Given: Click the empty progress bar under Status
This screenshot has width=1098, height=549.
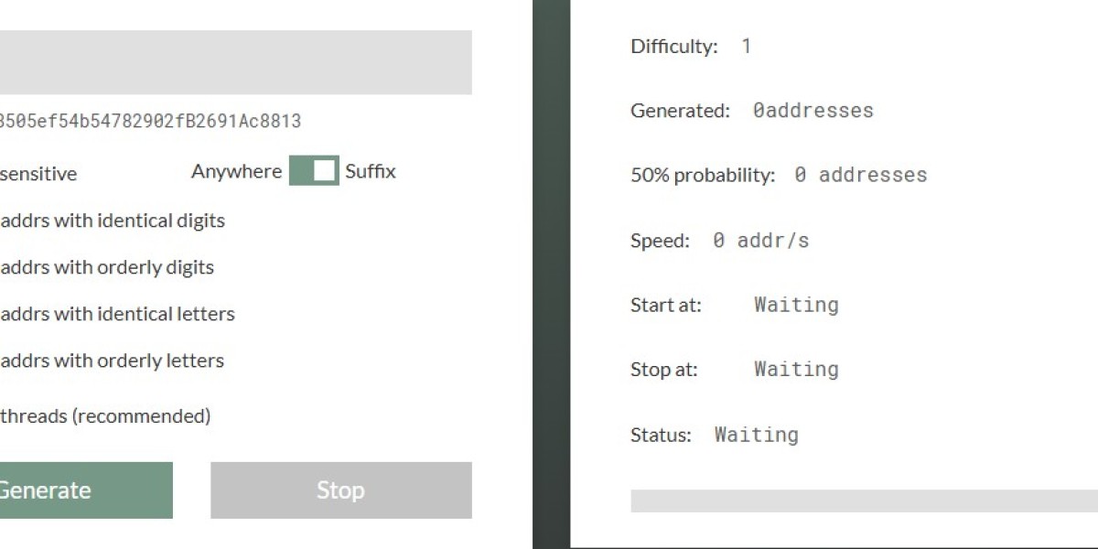Looking at the screenshot, I should pyautogui.click(x=863, y=501).
